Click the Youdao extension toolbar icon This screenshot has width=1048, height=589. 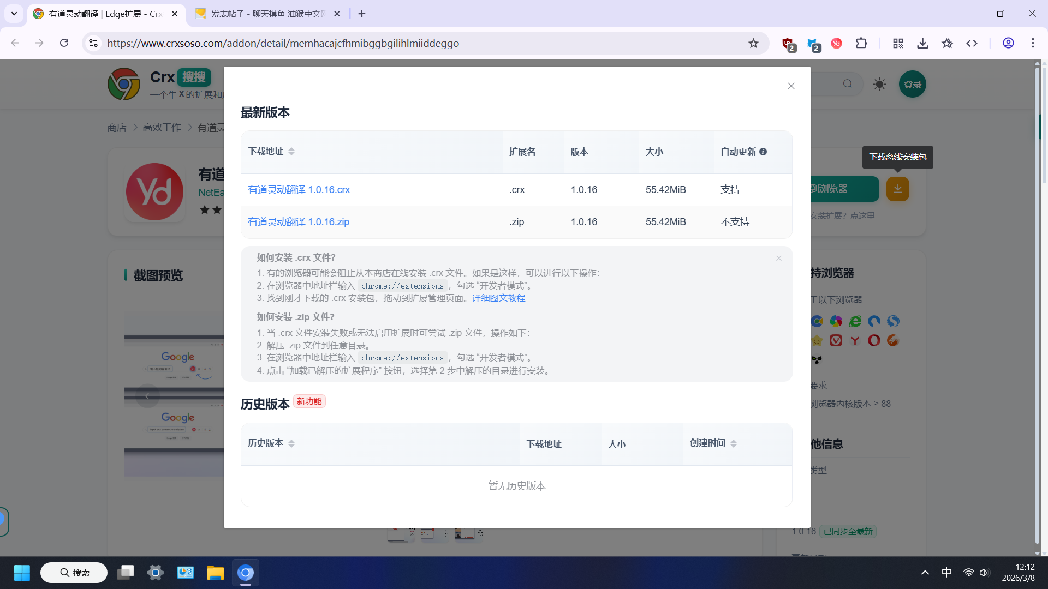click(x=836, y=43)
